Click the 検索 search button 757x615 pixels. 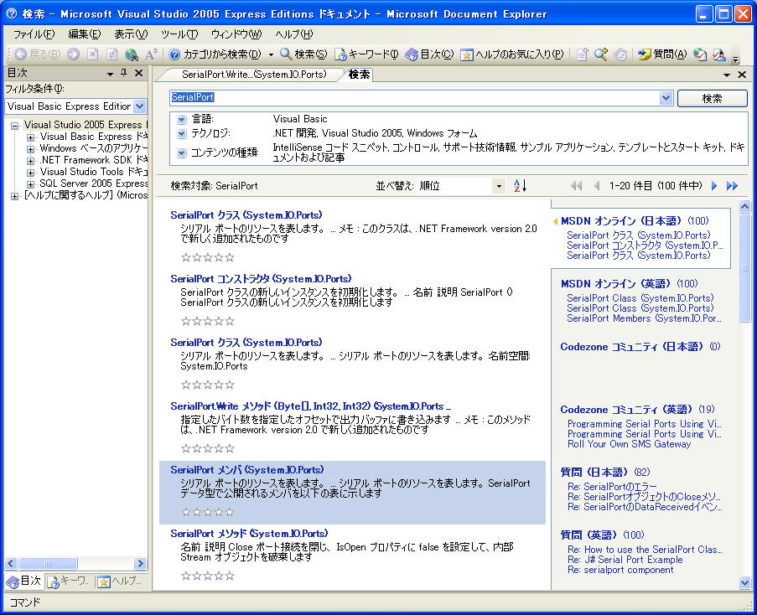click(712, 98)
